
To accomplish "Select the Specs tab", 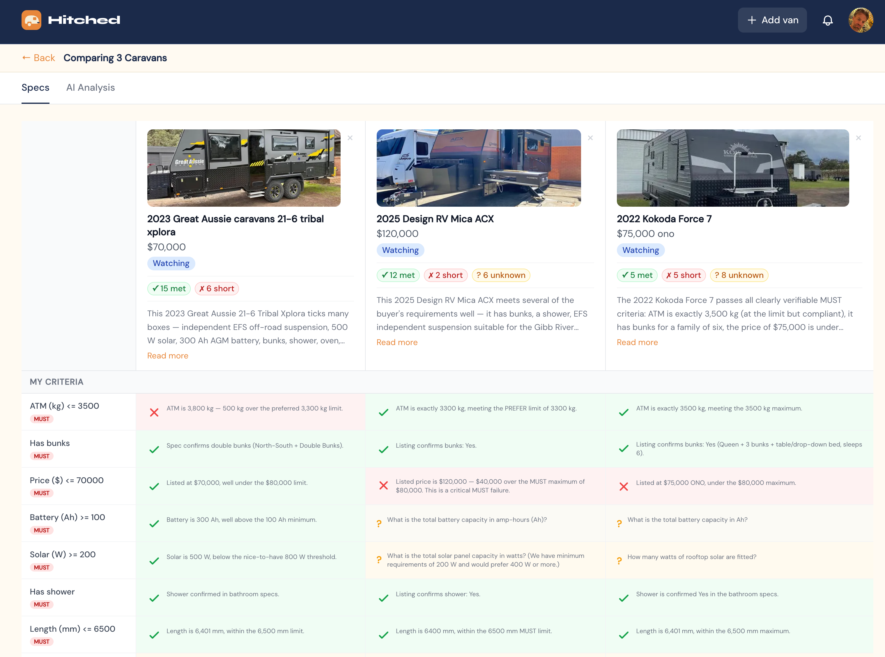I will (x=36, y=88).
